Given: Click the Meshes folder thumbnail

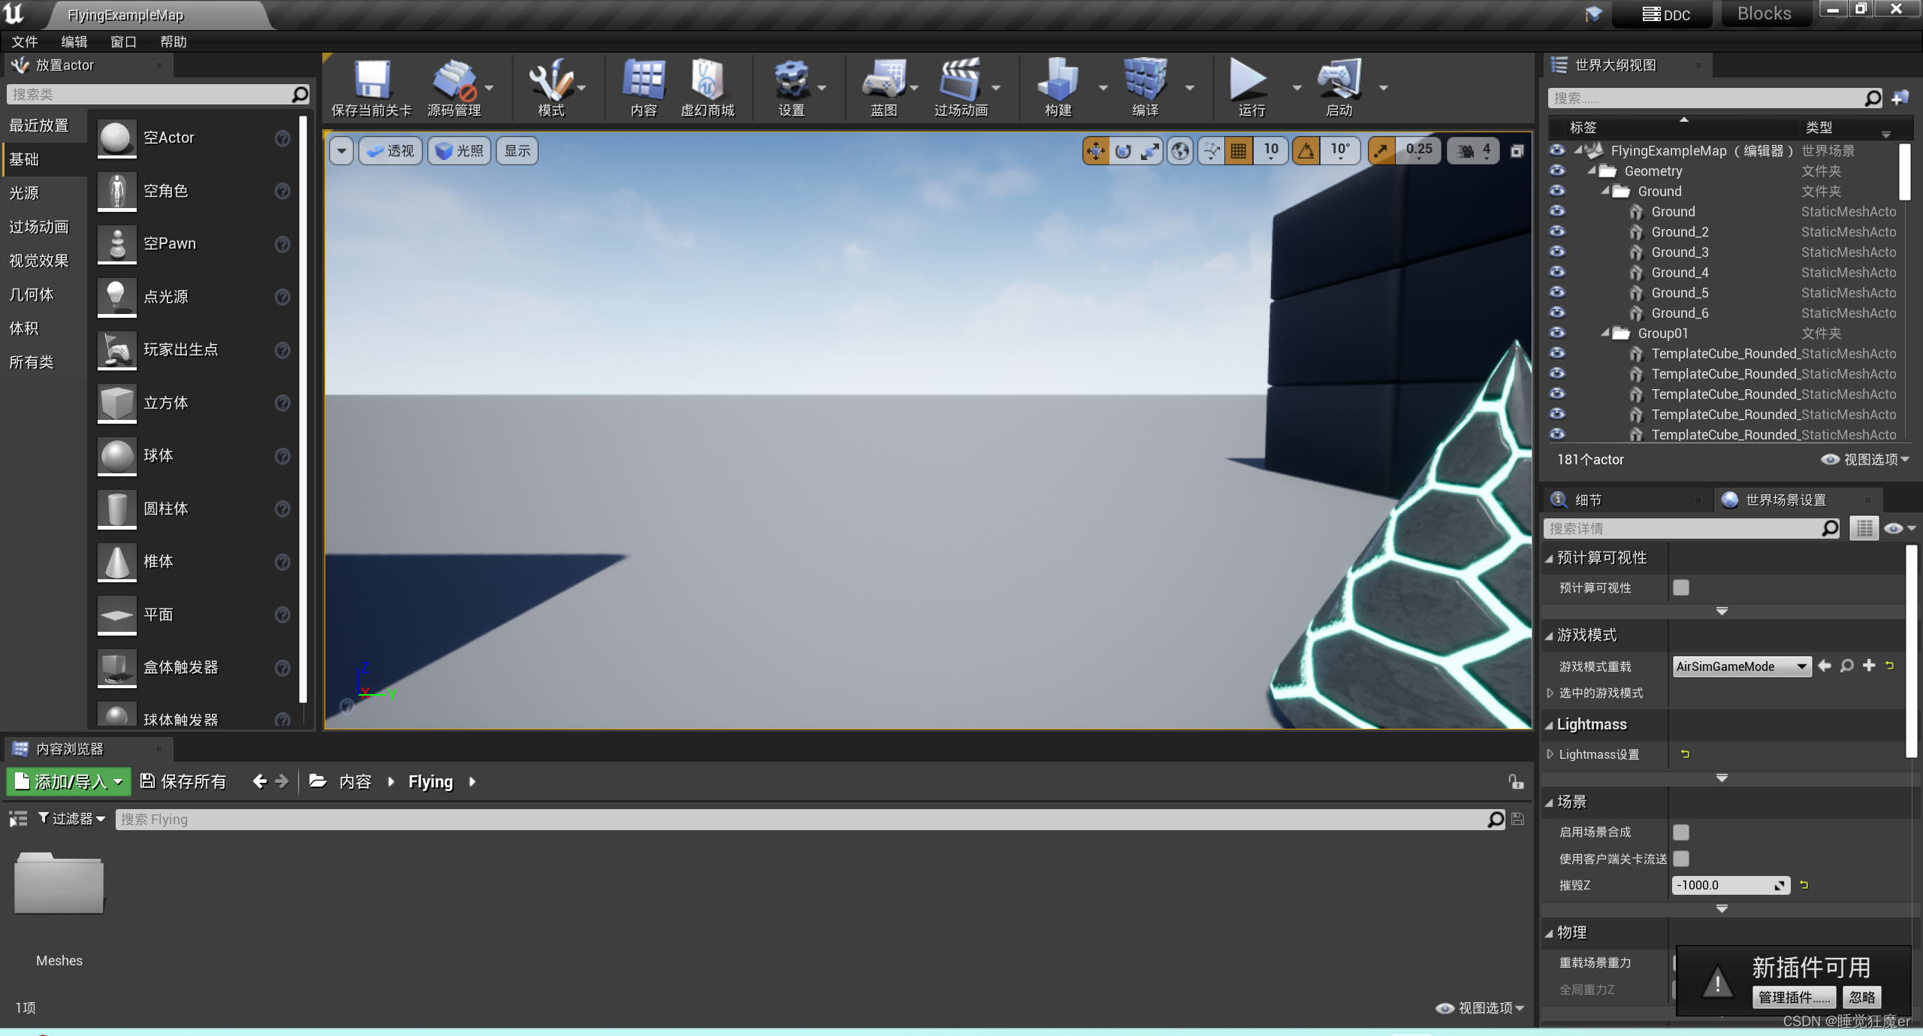Looking at the screenshot, I should (x=59, y=884).
